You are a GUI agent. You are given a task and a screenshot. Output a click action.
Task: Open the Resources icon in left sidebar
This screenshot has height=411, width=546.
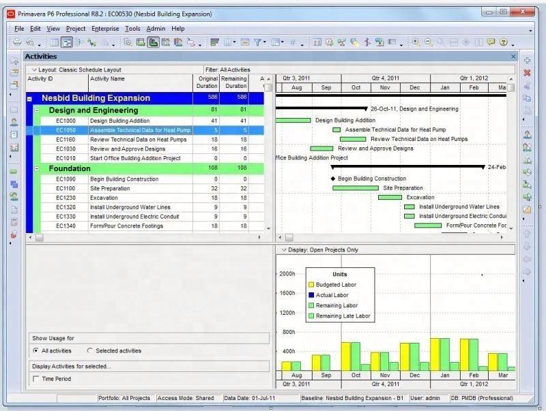[14, 123]
